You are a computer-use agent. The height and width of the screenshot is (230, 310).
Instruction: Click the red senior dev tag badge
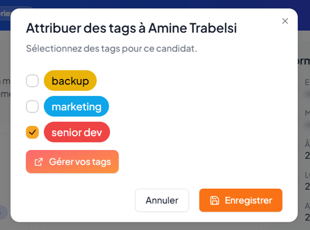pos(76,132)
